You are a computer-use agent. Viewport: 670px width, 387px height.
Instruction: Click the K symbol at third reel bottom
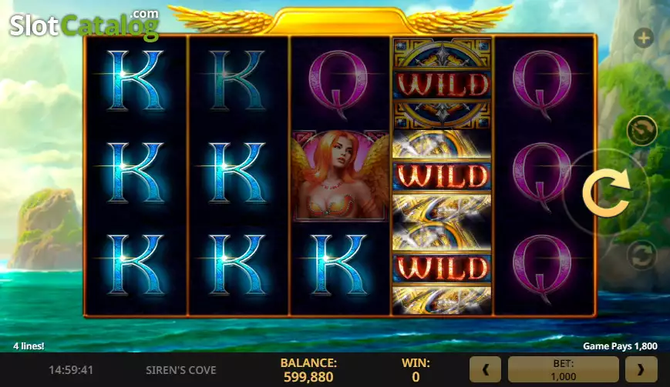click(x=338, y=265)
